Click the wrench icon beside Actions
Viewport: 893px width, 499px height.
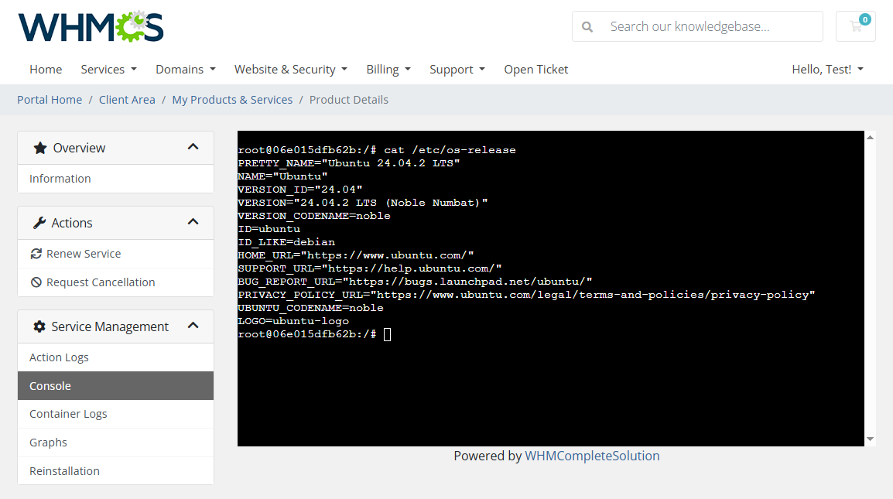tap(41, 222)
